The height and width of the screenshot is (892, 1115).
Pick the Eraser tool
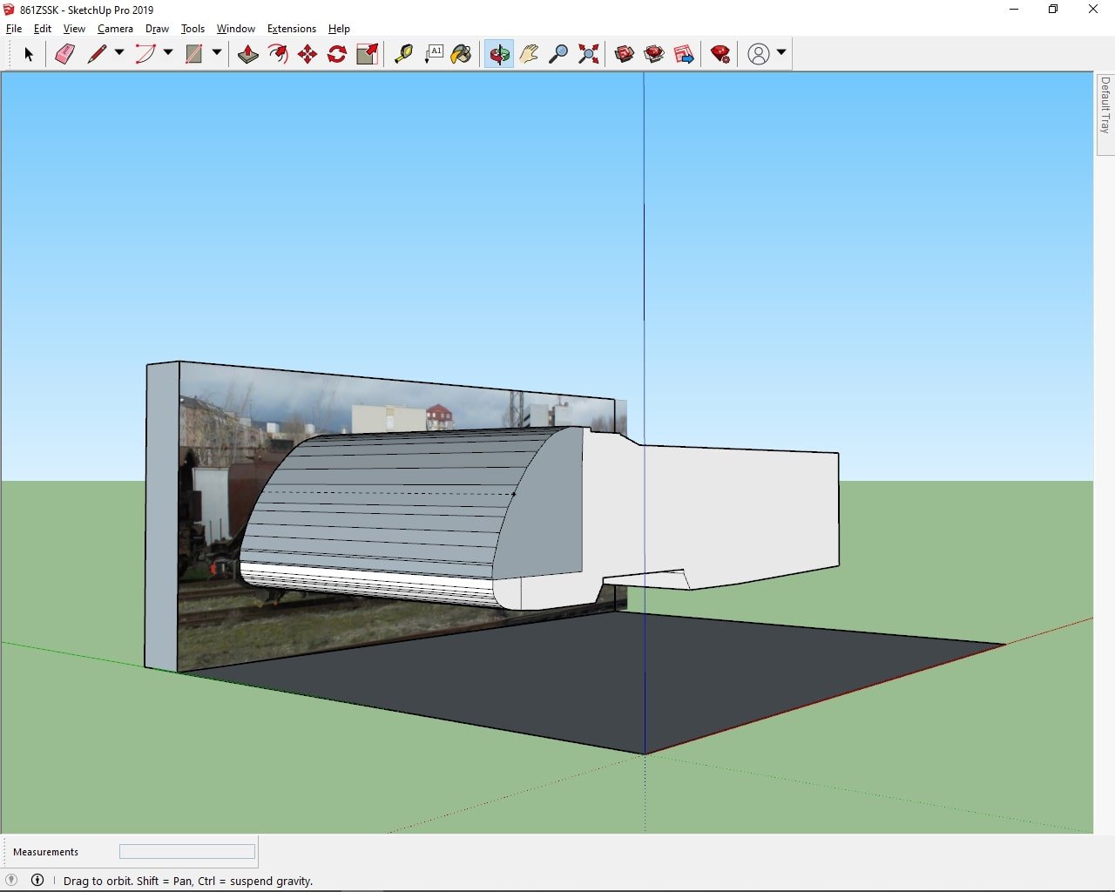(64, 54)
